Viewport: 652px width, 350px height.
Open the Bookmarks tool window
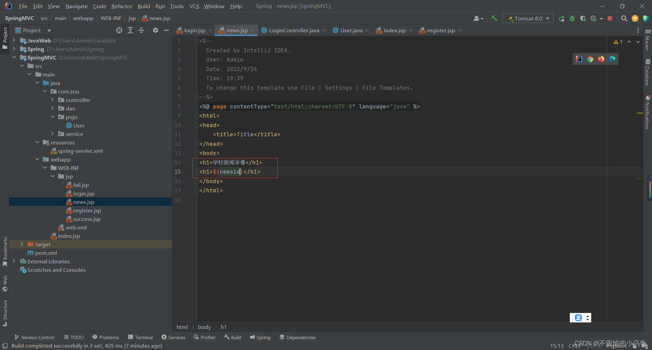5,252
